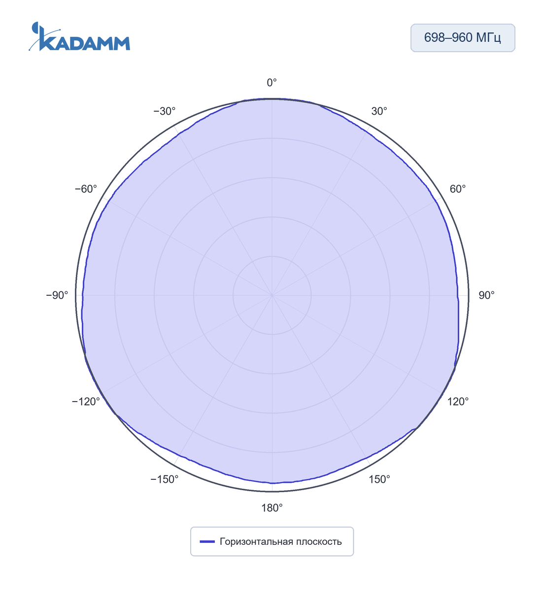Click the 120° angle label
This screenshot has width=544, height=596.
[x=458, y=402]
